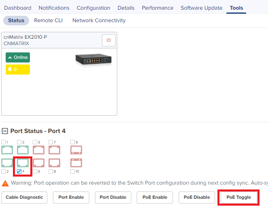Viewport: 268px width, 206px height.
Task: Check the port 1 checkbox
Action: click(3, 142)
